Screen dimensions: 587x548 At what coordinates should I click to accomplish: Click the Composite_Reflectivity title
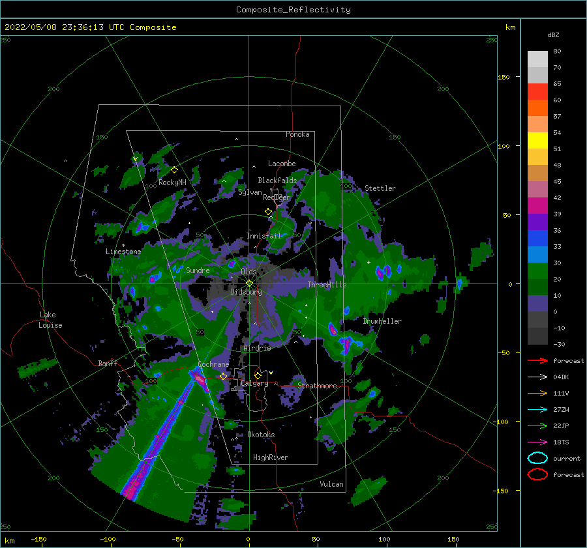[x=293, y=10]
